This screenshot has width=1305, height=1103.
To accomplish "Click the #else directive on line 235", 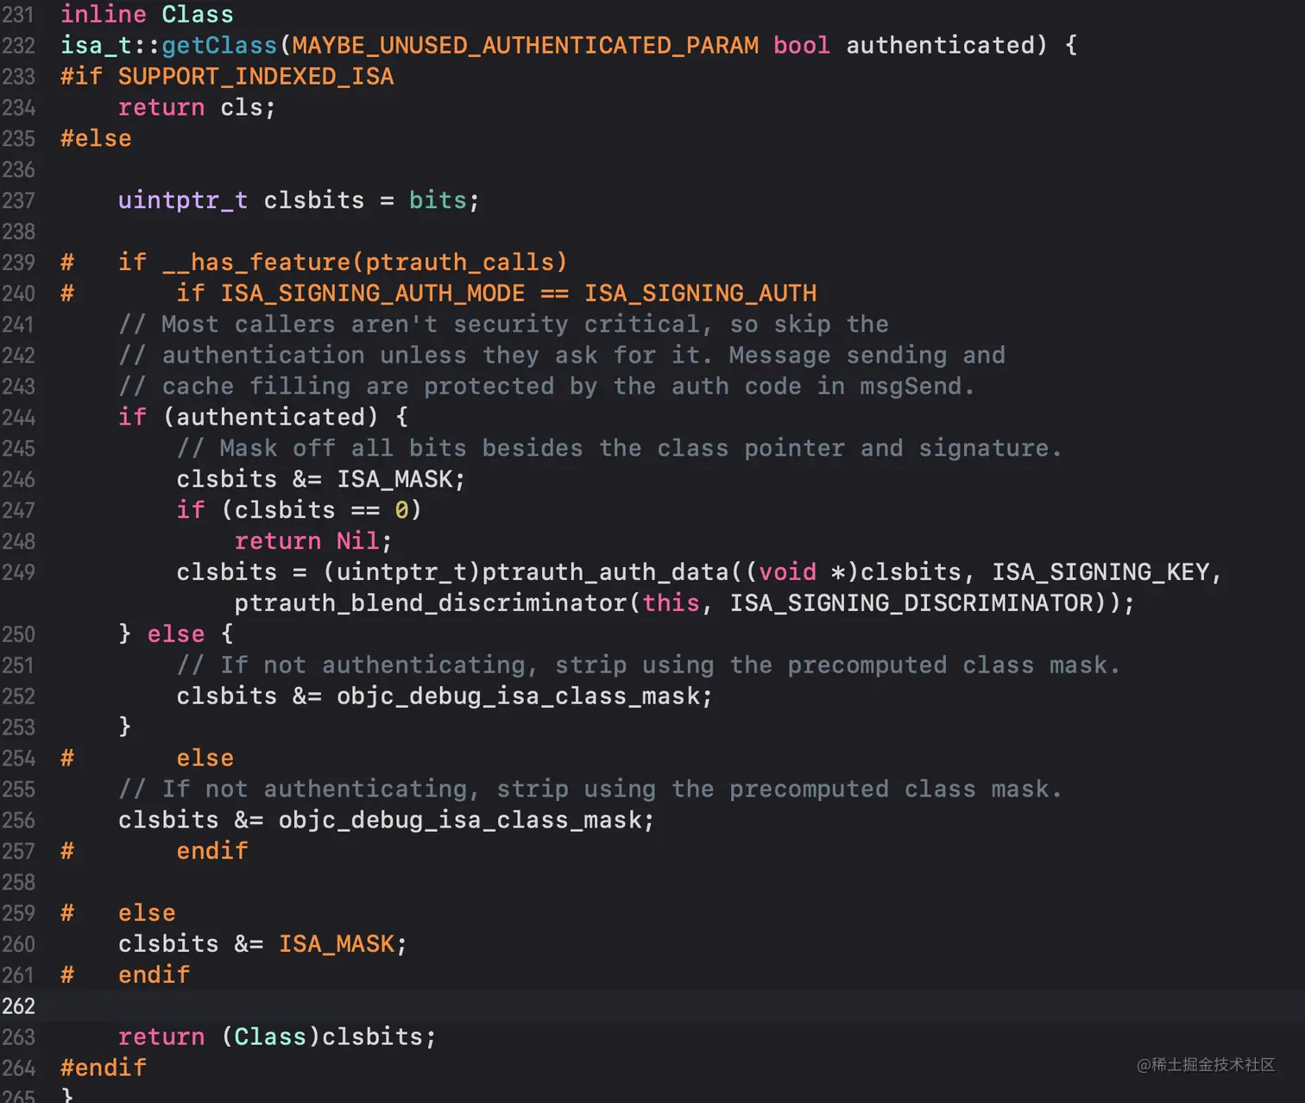I will (x=96, y=139).
